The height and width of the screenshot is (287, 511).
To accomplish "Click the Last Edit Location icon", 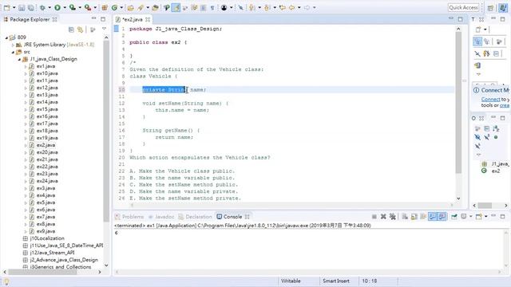I will tap(282, 7).
